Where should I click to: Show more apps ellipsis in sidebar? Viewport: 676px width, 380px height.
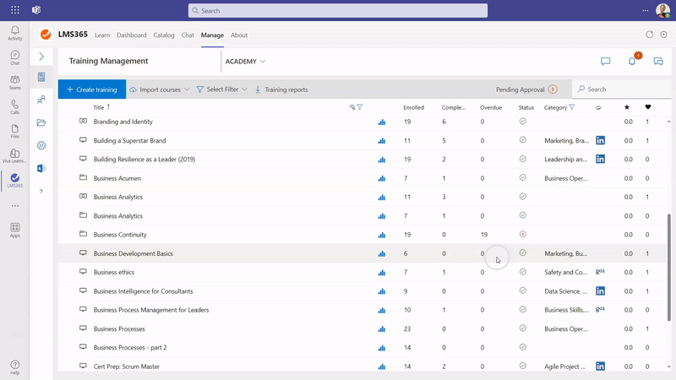15,206
